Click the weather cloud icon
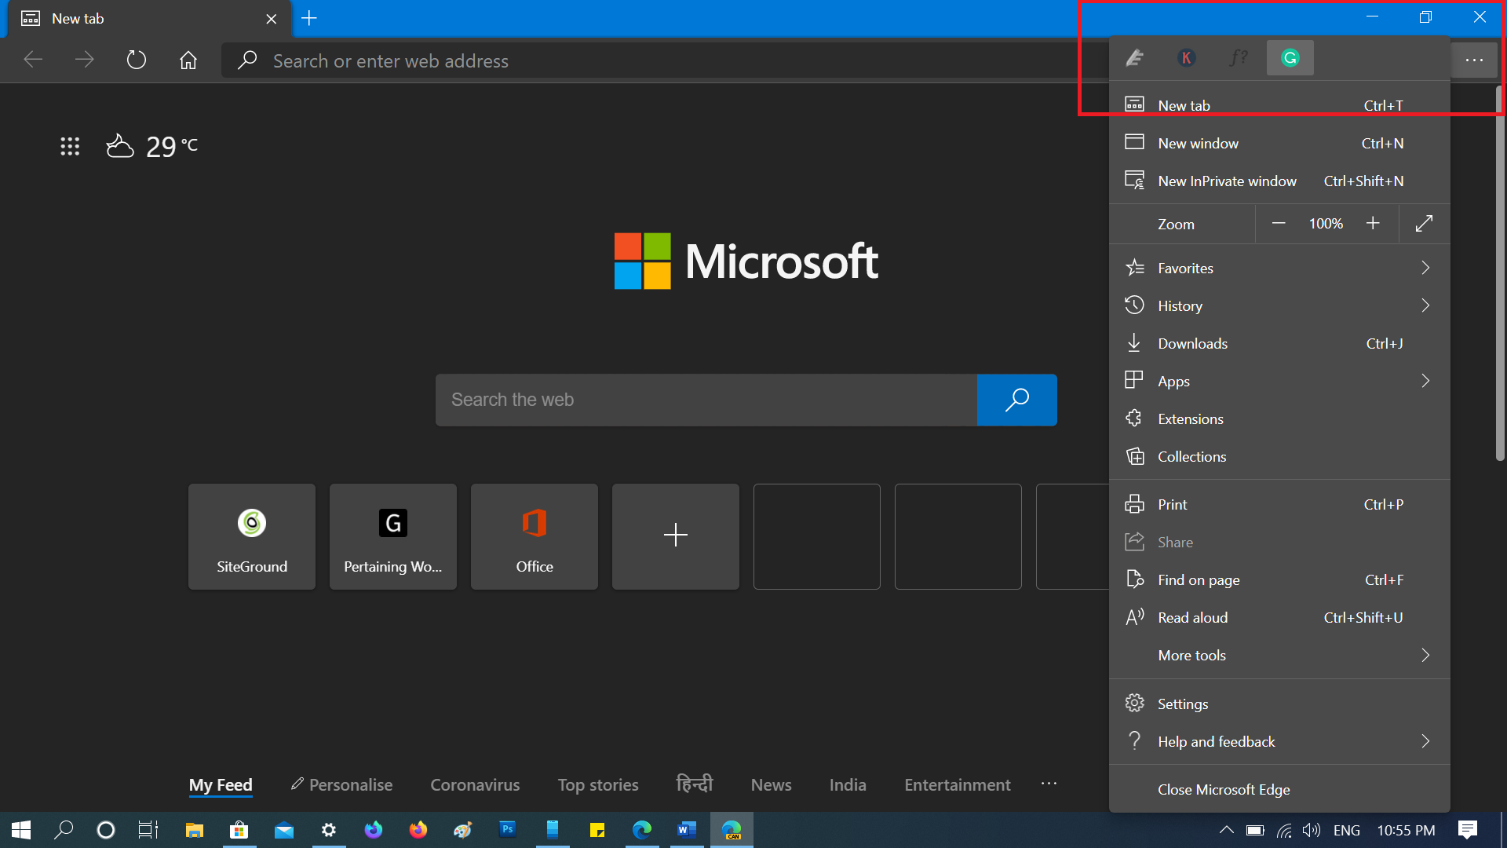 pyautogui.click(x=119, y=144)
